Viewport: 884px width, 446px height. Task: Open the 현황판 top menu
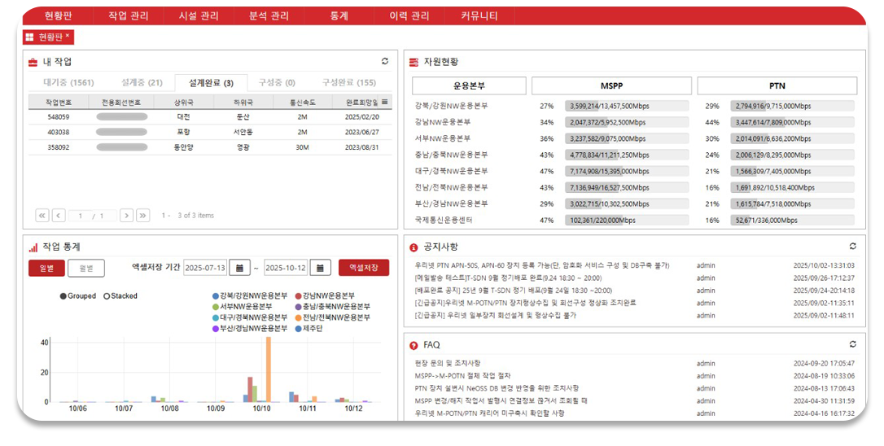click(58, 15)
